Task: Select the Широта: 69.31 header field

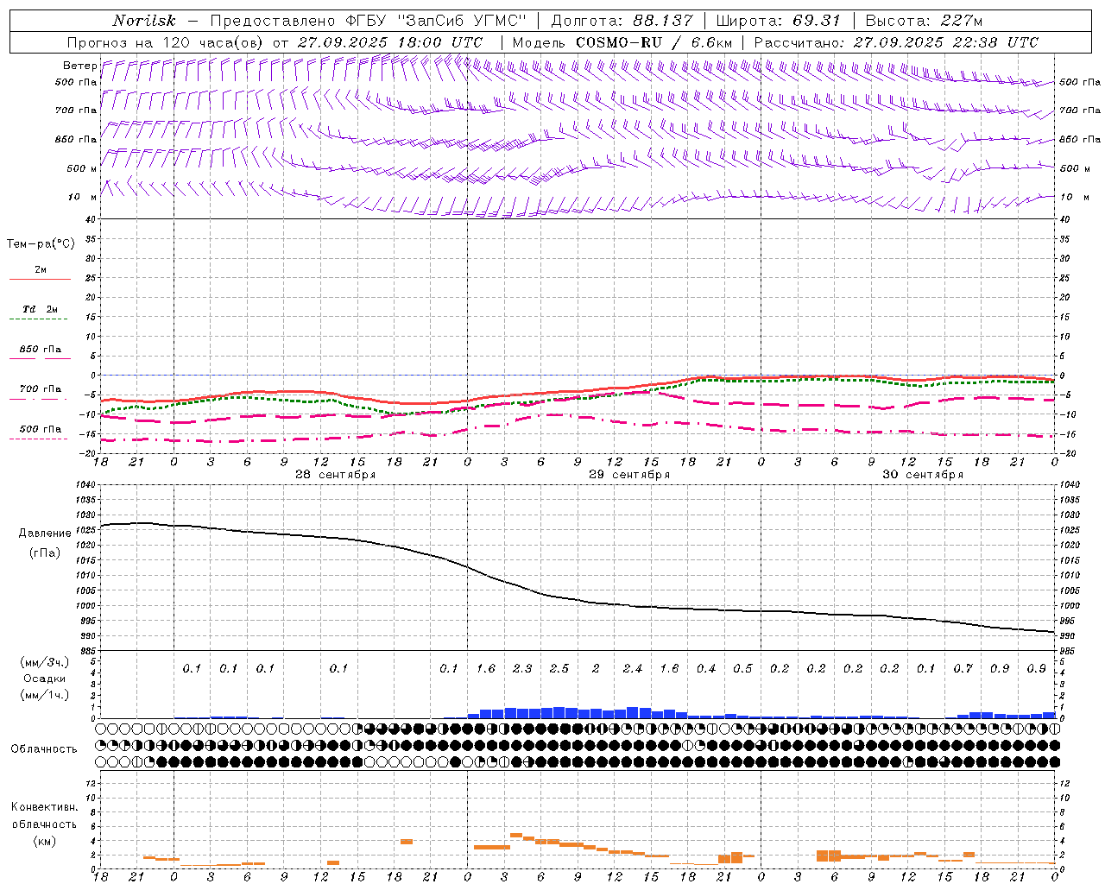Action: pyautogui.click(x=778, y=21)
